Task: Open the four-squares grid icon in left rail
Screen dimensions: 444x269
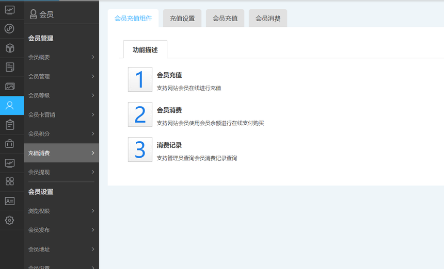Action: coord(10,181)
